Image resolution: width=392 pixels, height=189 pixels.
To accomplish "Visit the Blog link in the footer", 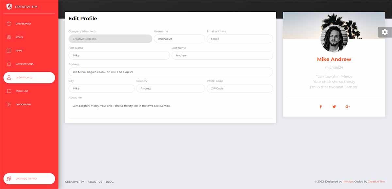I will 110,182.
